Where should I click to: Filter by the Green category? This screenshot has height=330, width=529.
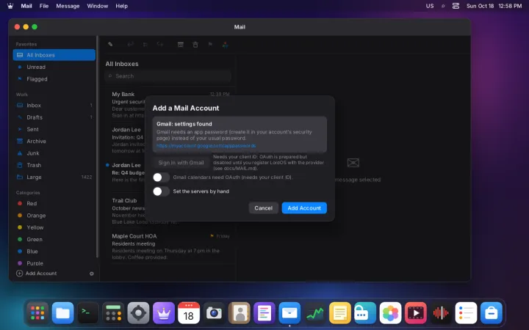tap(54, 239)
